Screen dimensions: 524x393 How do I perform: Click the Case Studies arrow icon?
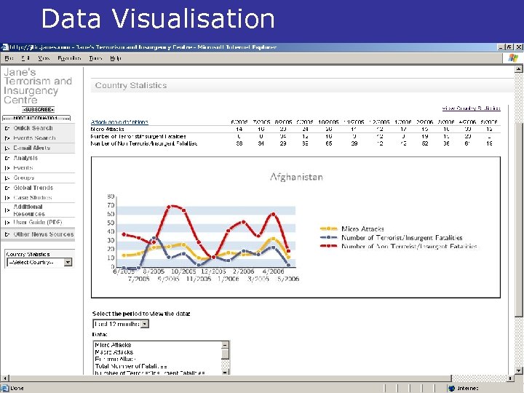click(x=7, y=198)
